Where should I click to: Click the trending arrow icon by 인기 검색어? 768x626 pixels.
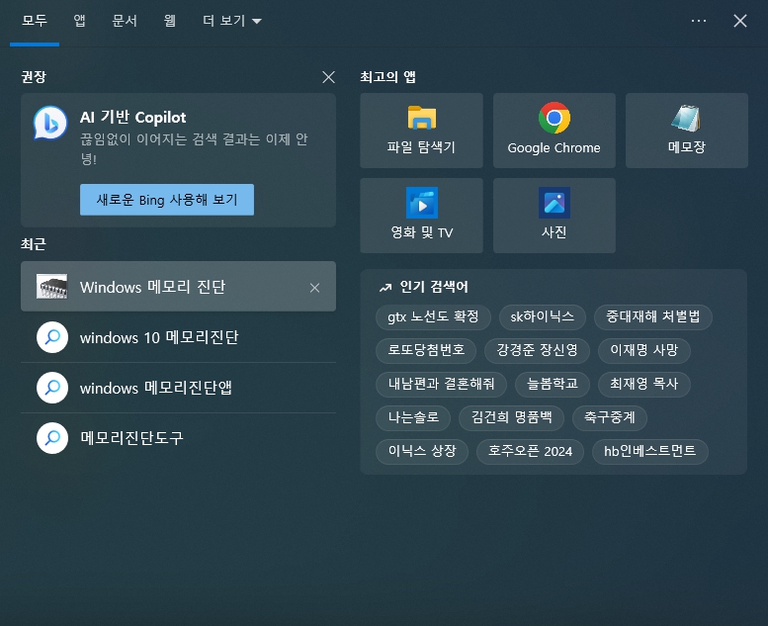[x=385, y=287]
